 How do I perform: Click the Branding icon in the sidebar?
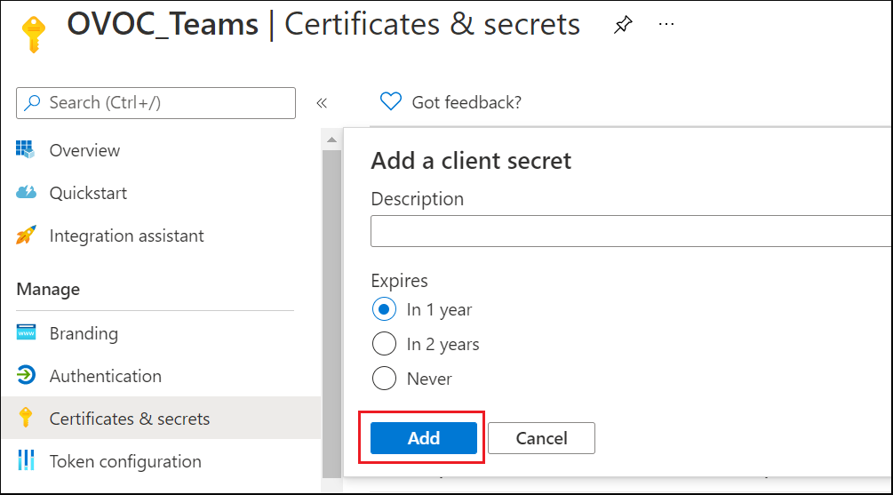click(26, 333)
